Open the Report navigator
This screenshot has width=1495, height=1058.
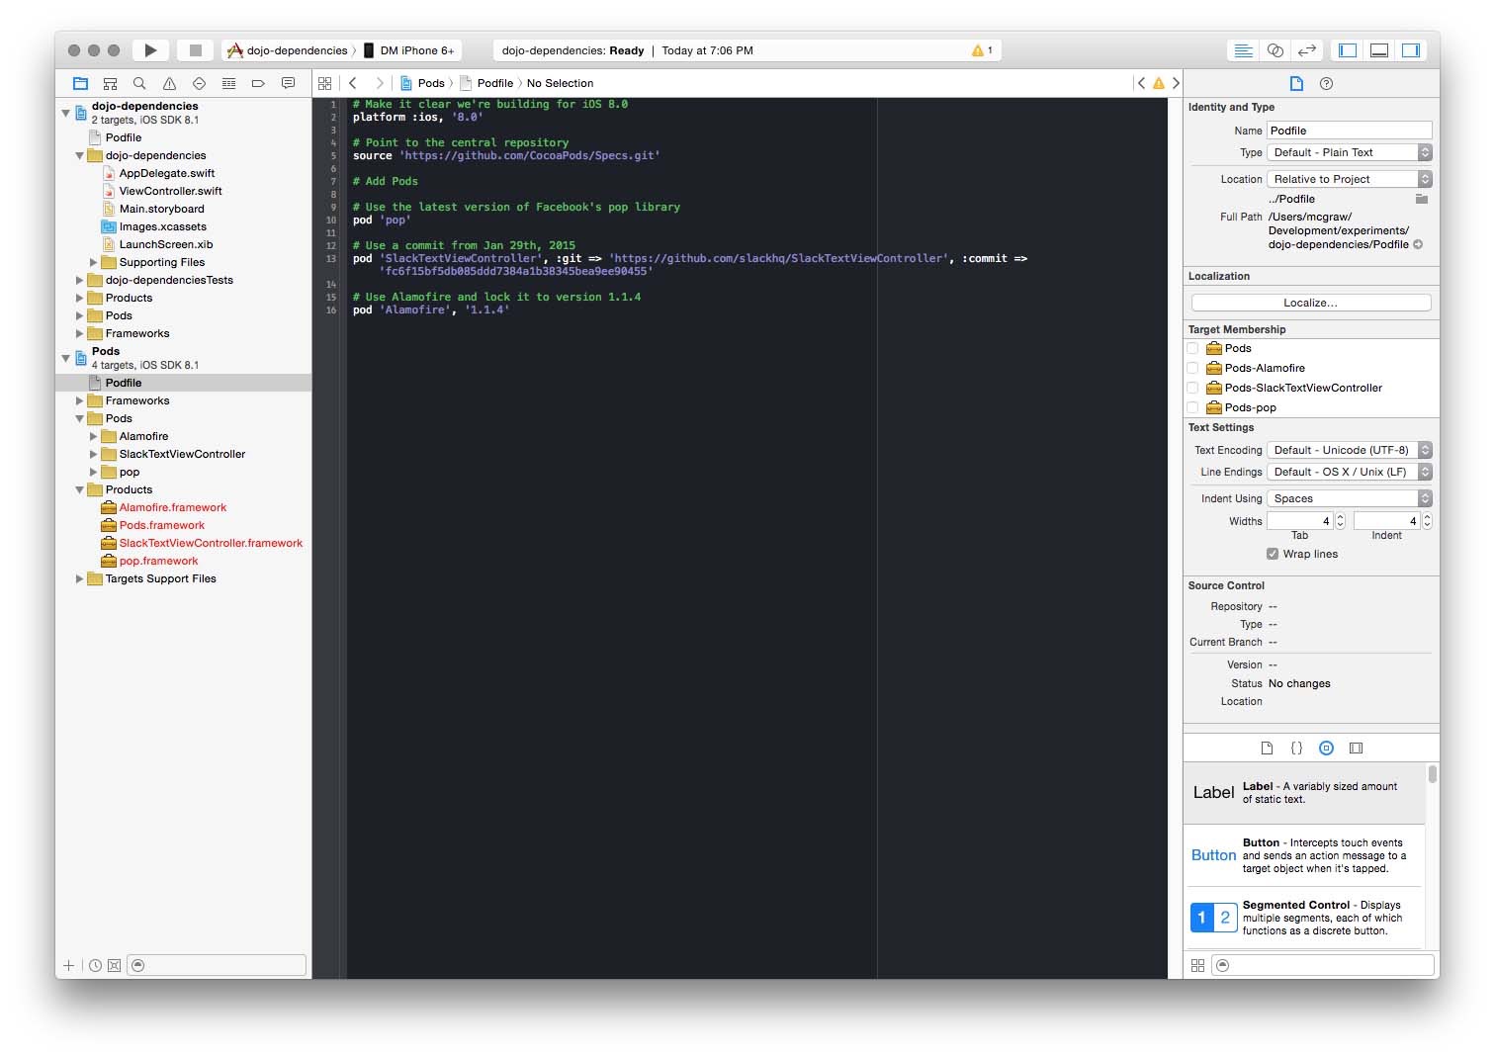point(288,83)
